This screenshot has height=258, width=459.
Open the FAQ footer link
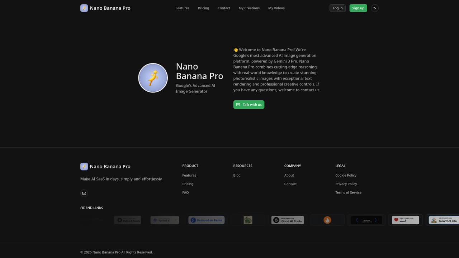coord(186,192)
